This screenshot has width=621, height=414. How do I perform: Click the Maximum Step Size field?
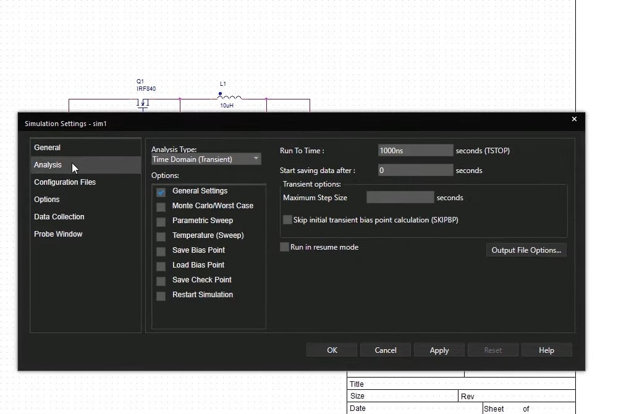click(400, 197)
